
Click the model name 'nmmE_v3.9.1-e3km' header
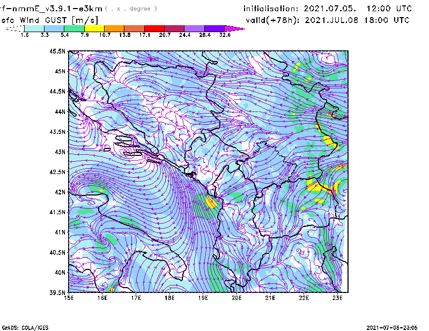pyautogui.click(x=57, y=9)
